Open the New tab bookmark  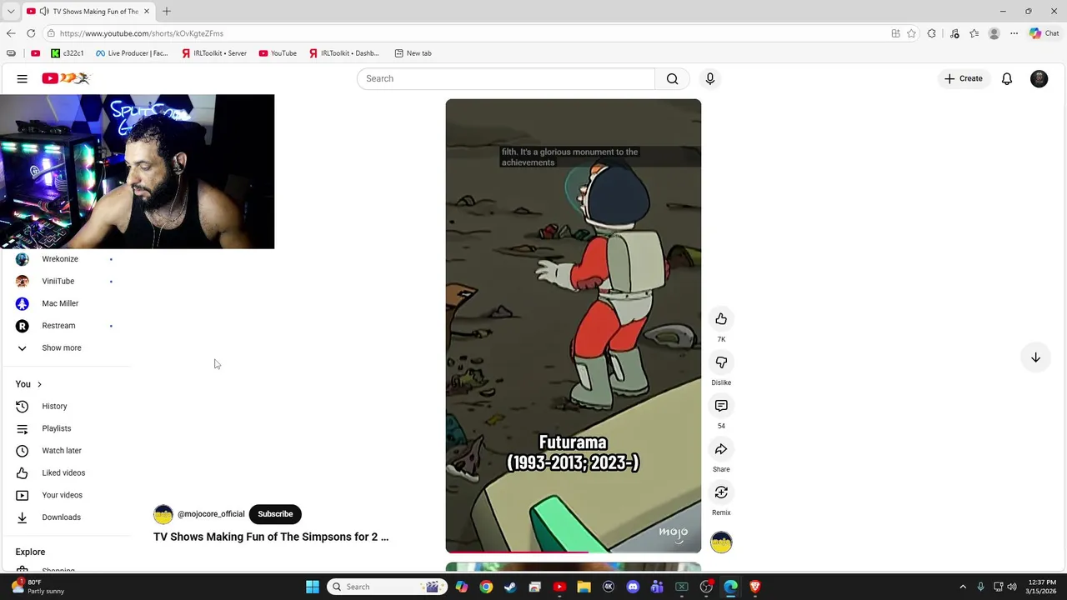[413, 53]
